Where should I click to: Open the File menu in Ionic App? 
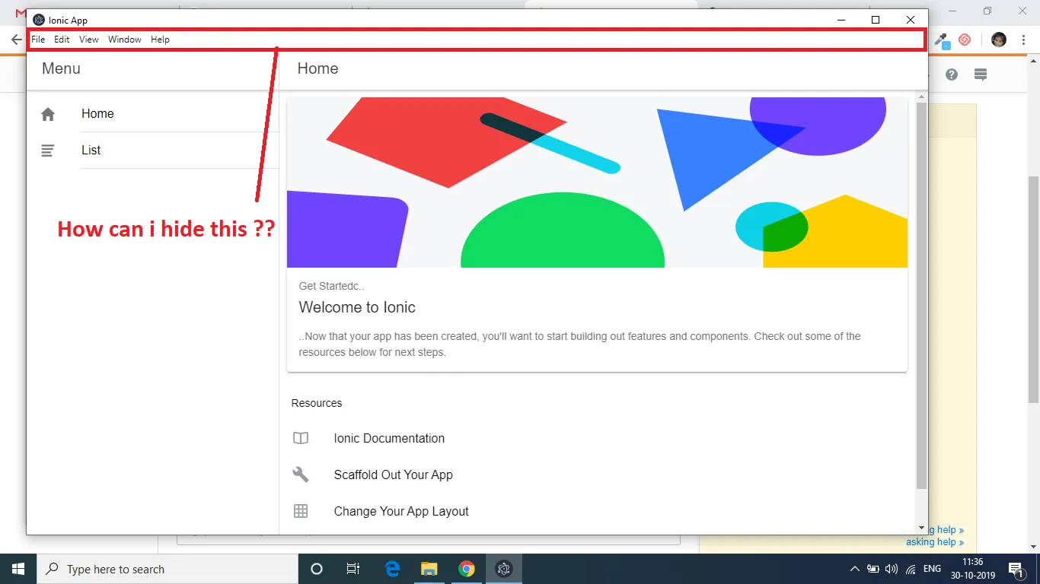click(x=38, y=40)
